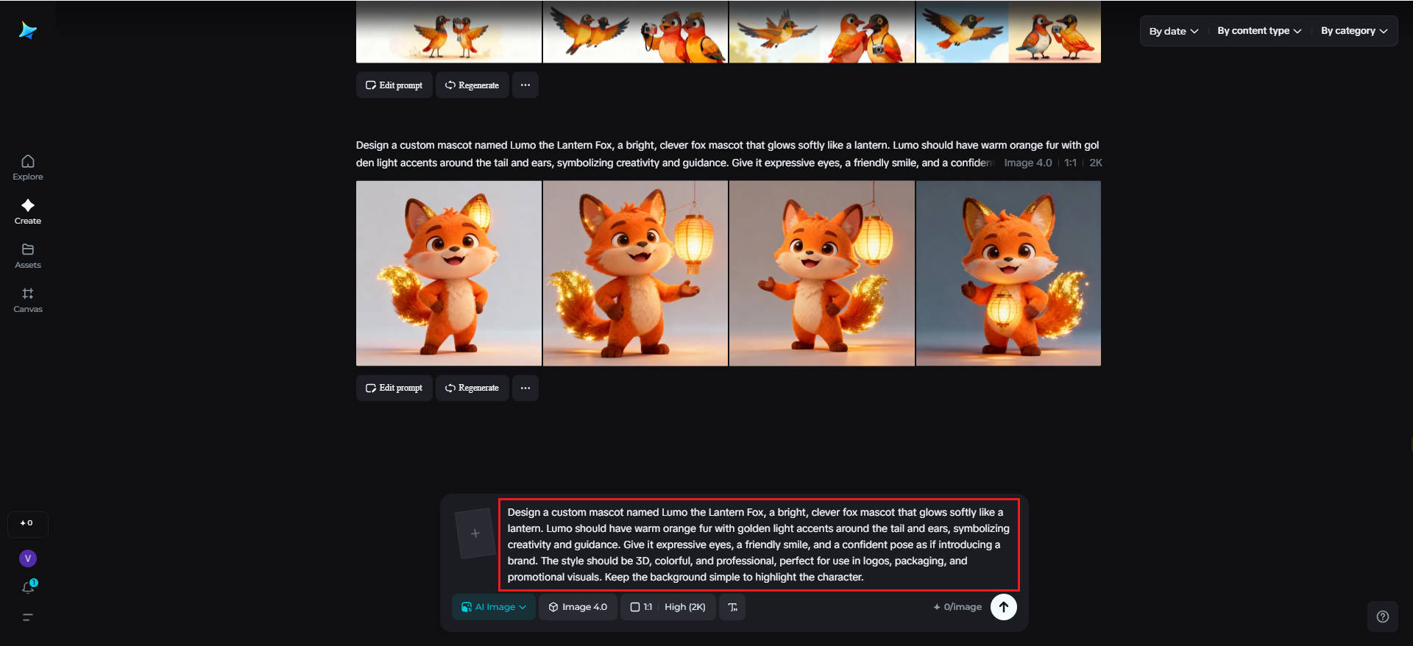Click the Dreamina logo icon
The image size is (1413, 646).
click(x=28, y=30)
